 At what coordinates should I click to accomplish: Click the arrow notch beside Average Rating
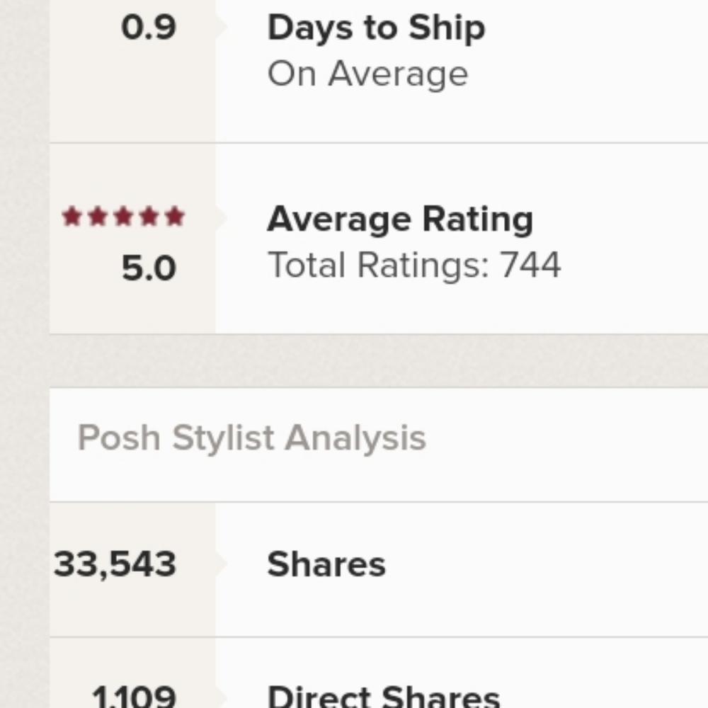tap(221, 217)
